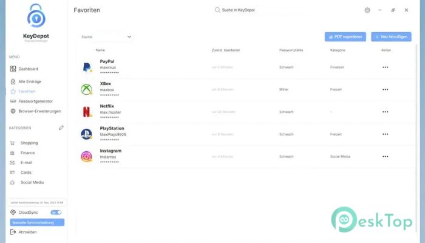This screenshot has width=425, height=243.
Task: Click the Kategorie column header
Action: click(x=338, y=50)
